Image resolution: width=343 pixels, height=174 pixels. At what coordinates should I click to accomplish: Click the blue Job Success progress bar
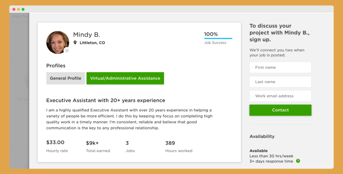click(x=218, y=39)
